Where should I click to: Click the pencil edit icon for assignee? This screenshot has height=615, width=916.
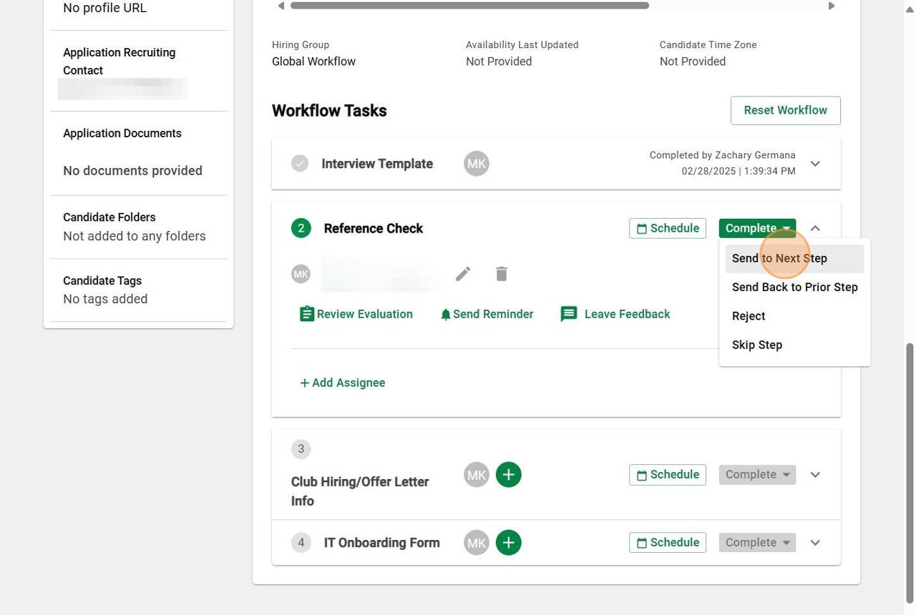(463, 274)
